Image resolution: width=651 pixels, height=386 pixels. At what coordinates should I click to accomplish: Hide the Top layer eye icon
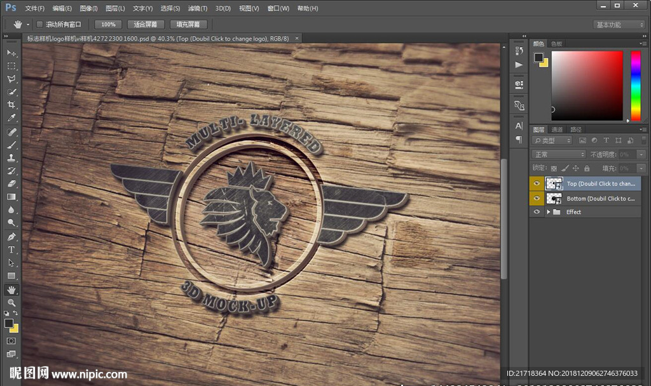click(x=537, y=183)
